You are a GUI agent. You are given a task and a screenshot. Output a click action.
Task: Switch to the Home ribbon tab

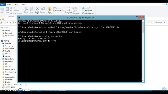click(9, 5)
